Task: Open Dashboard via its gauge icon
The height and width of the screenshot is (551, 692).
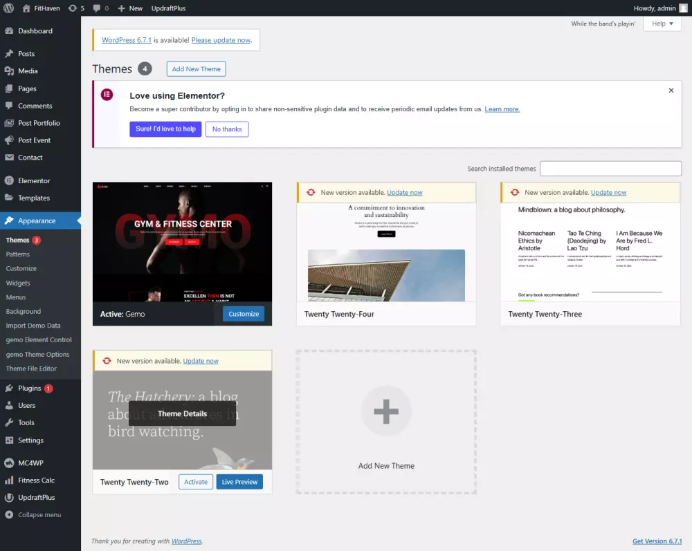Action: coord(9,31)
